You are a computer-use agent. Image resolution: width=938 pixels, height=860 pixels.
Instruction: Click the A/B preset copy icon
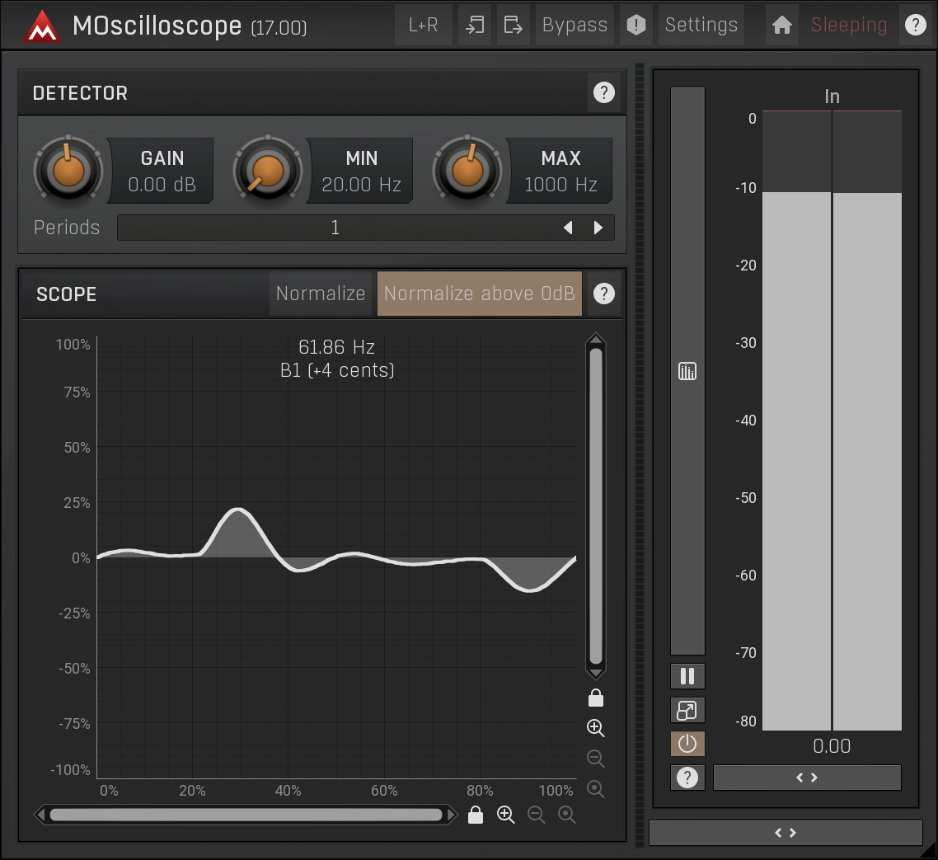[475, 26]
